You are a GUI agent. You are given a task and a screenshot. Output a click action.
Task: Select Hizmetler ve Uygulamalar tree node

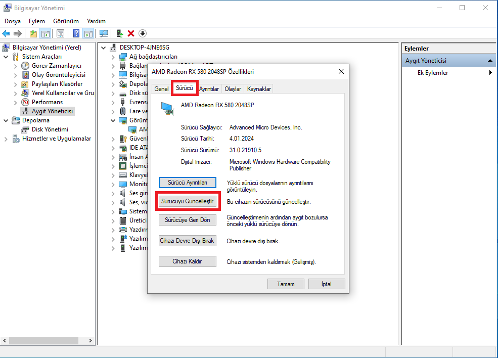pos(57,139)
